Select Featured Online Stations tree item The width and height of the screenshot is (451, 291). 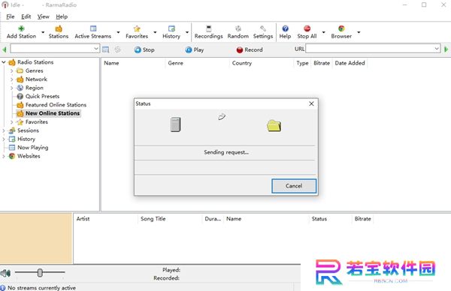click(x=56, y=105)
